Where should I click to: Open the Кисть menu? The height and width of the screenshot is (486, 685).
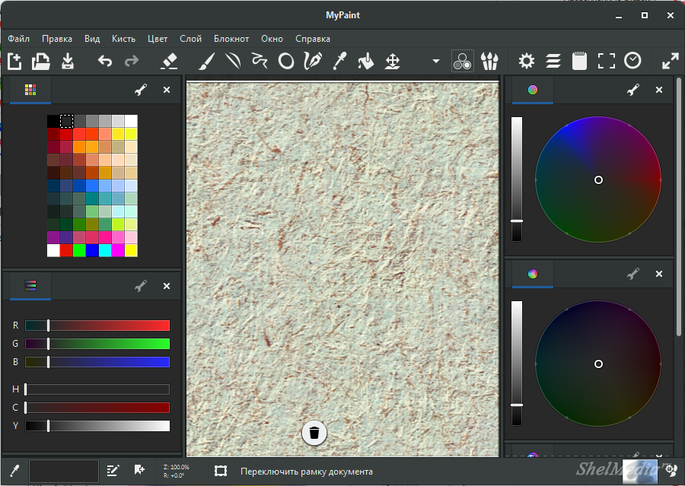(123, 39)
